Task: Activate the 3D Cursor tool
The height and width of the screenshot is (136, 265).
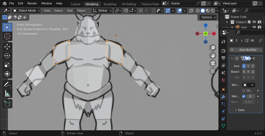Action: click(x=7, y=36)
